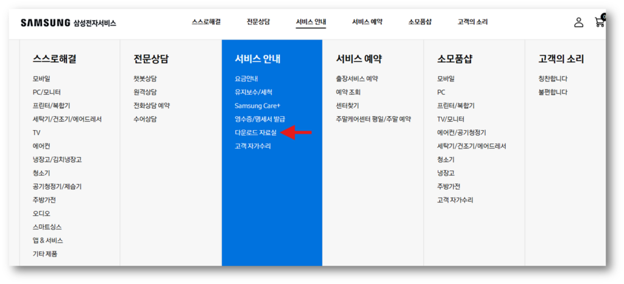Open 고객 자가수리 under the 소모품샵 column
Viewport: 624px width, 284px height.
455,200
